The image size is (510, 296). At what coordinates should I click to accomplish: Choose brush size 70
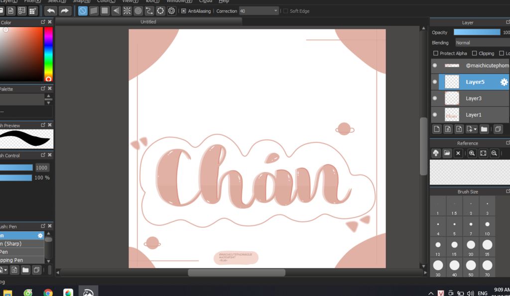[487, 268]
